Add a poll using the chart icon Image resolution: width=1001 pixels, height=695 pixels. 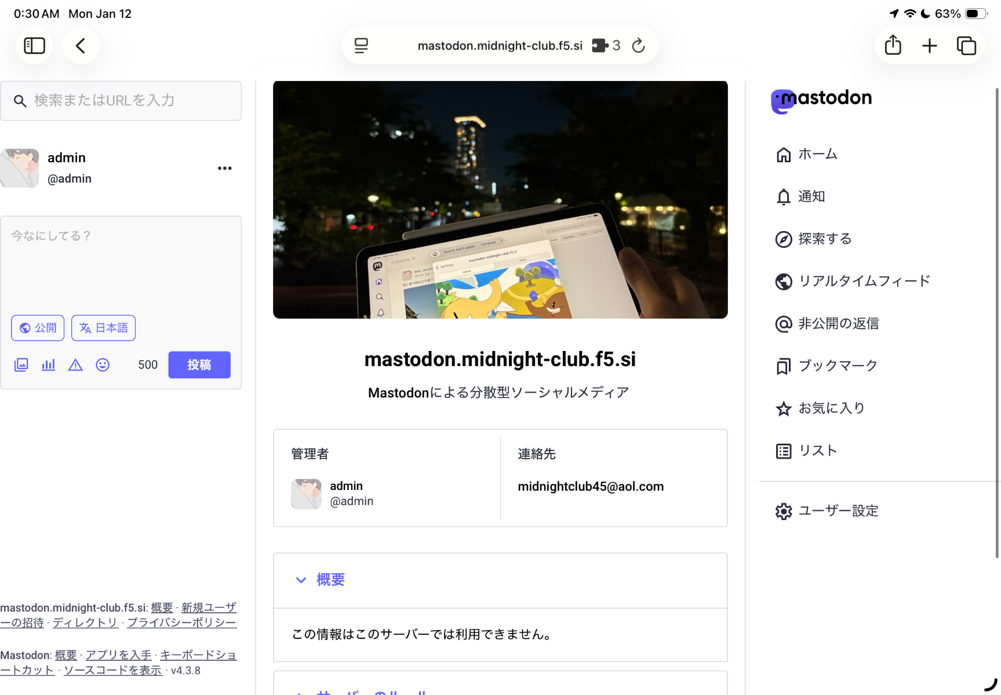tap(48, 365)
